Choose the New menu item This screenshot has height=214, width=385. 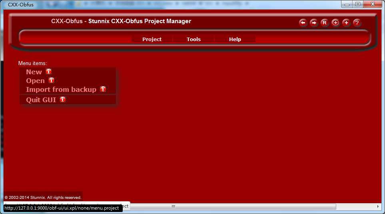click(x=34, y=72)
